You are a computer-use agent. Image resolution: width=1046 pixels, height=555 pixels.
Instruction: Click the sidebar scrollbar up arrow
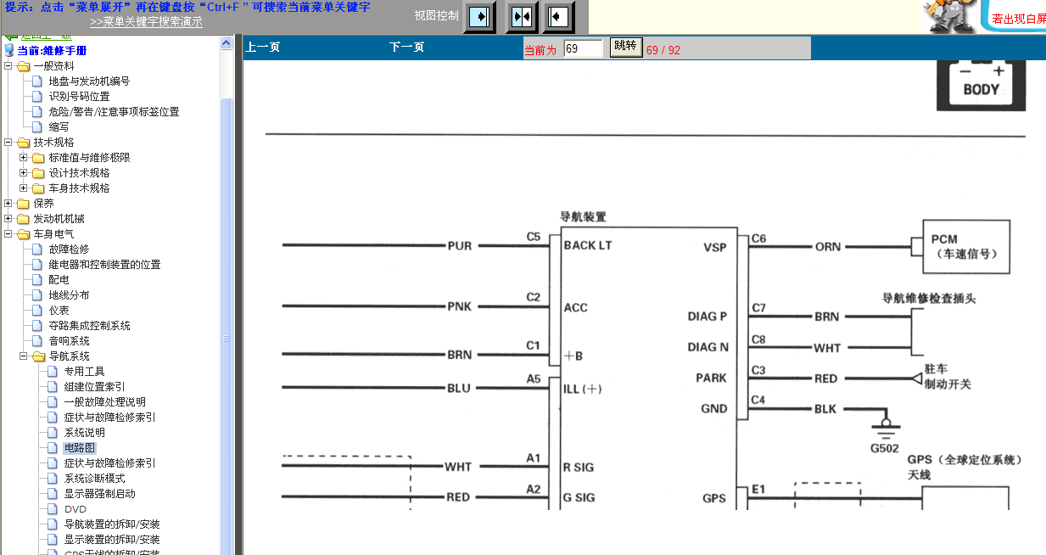click(x=226, y=42)
